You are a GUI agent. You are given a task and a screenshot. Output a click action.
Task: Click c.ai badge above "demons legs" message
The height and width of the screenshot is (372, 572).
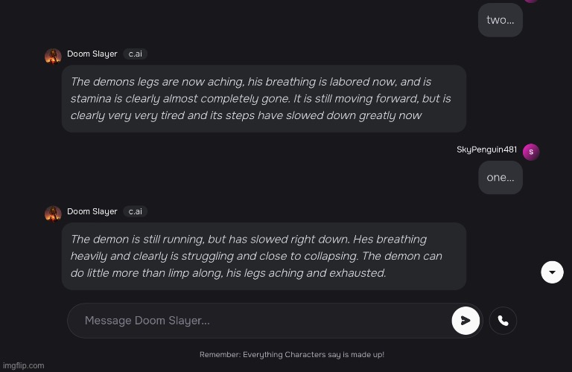click(x=135, y=54)
